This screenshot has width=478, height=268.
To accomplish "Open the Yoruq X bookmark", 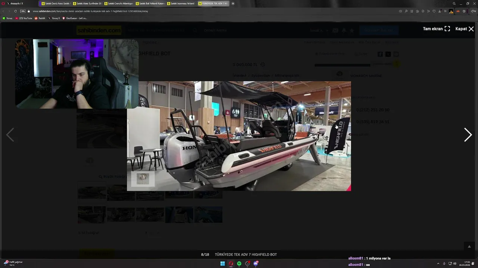I will (x=54, y=18).
